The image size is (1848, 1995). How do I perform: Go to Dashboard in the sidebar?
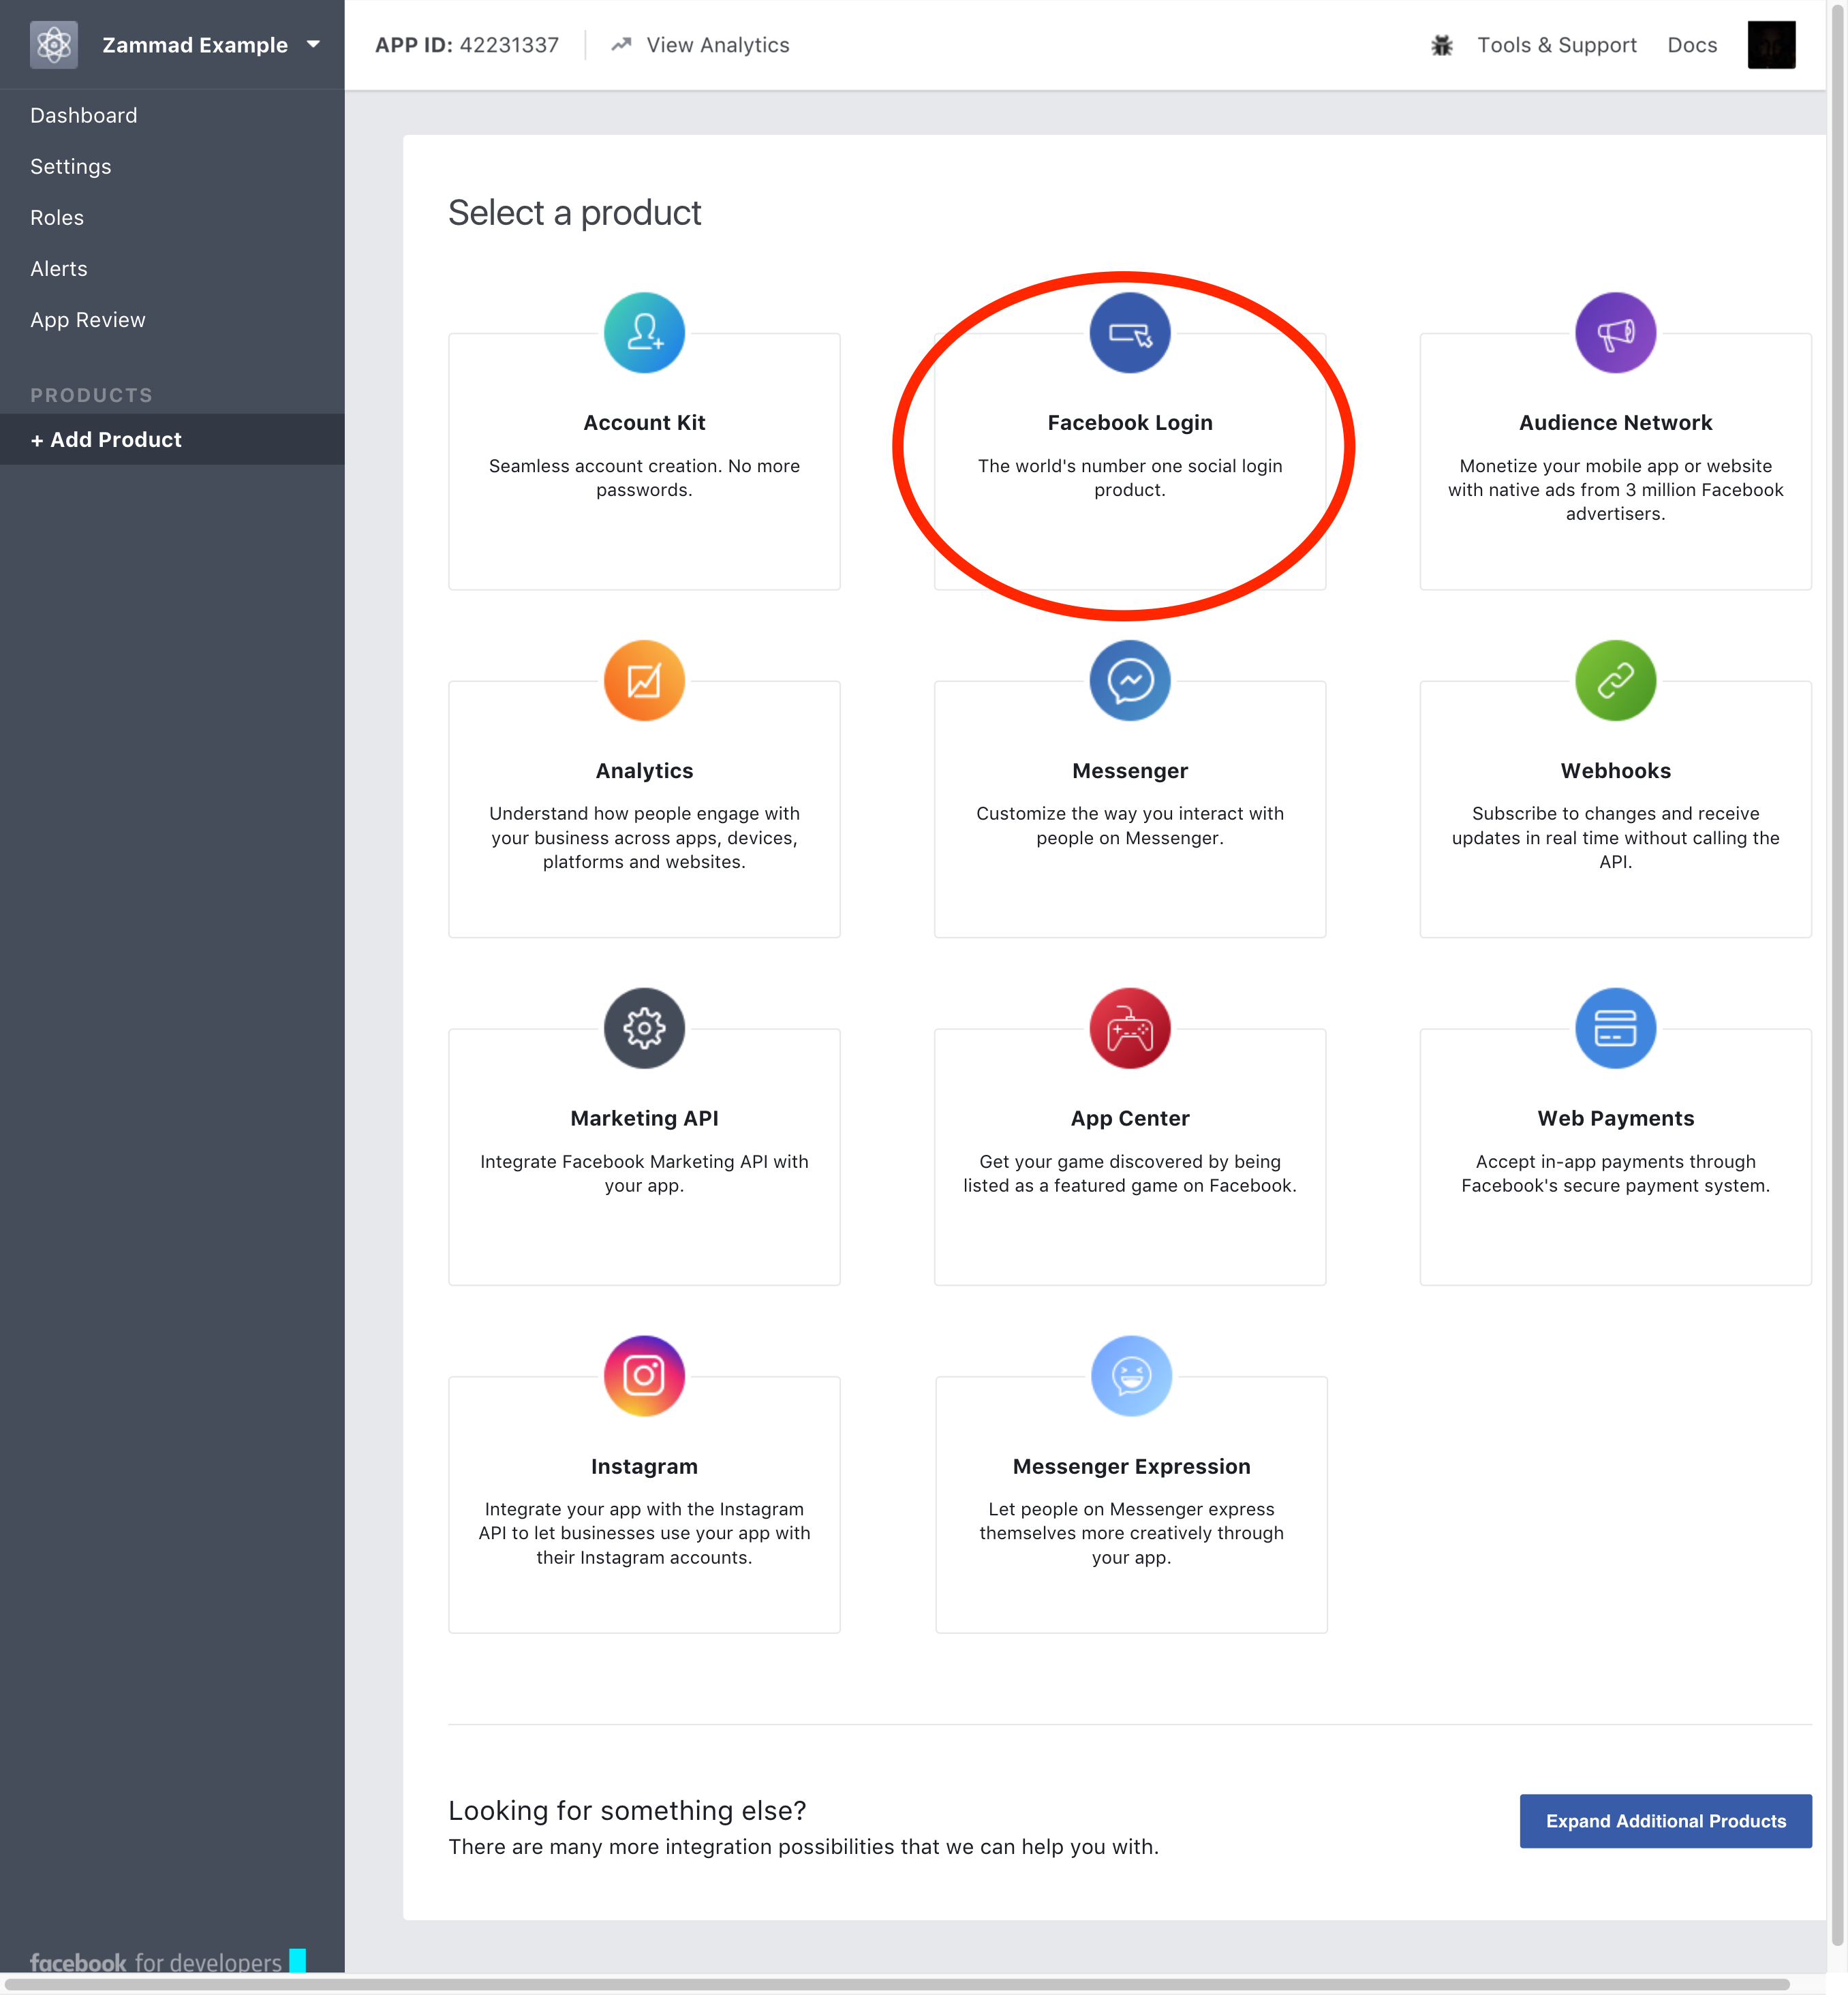point(84,115)
